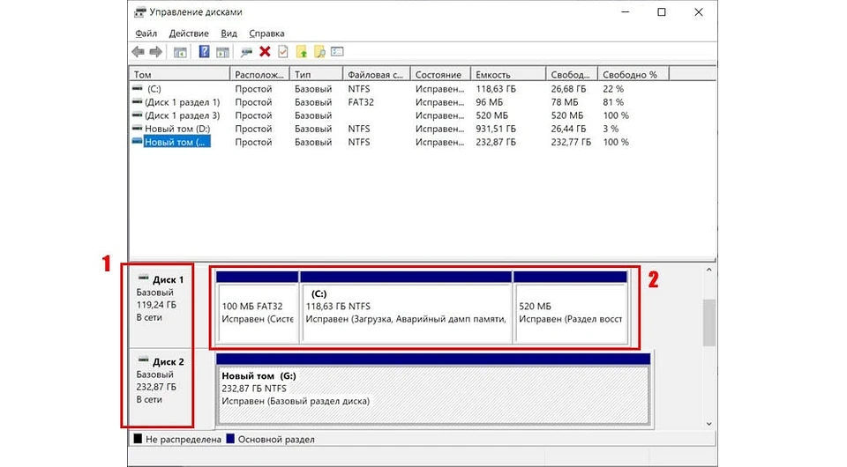Image resolution: width=847 pixels, height=467 pixels.
Task: Sort by the Том column header
Action: point(179,74)
